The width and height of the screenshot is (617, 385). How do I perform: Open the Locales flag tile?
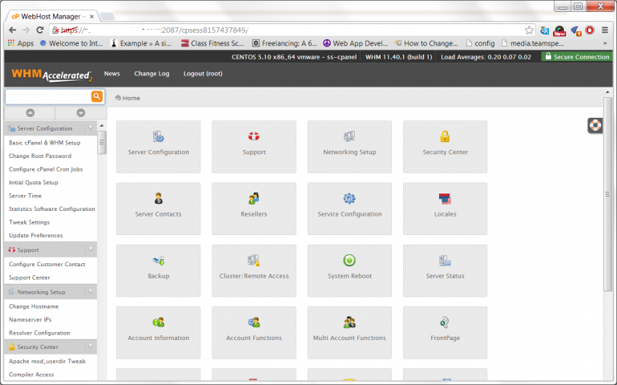(445, 209)
